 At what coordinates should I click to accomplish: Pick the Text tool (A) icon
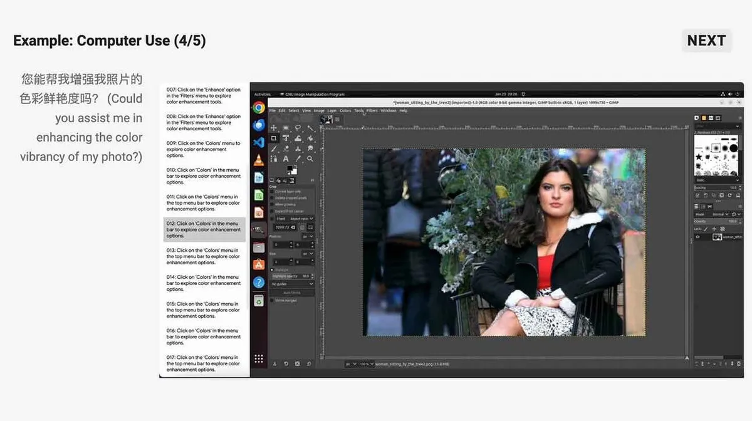tap(286, 159)
